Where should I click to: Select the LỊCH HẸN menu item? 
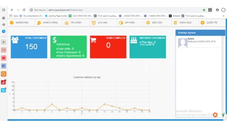click(x=99, y=23)
